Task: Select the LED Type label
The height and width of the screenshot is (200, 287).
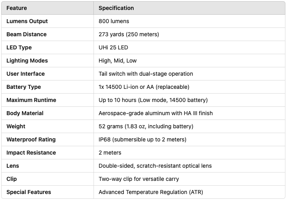Action: (x=19, y=47)
